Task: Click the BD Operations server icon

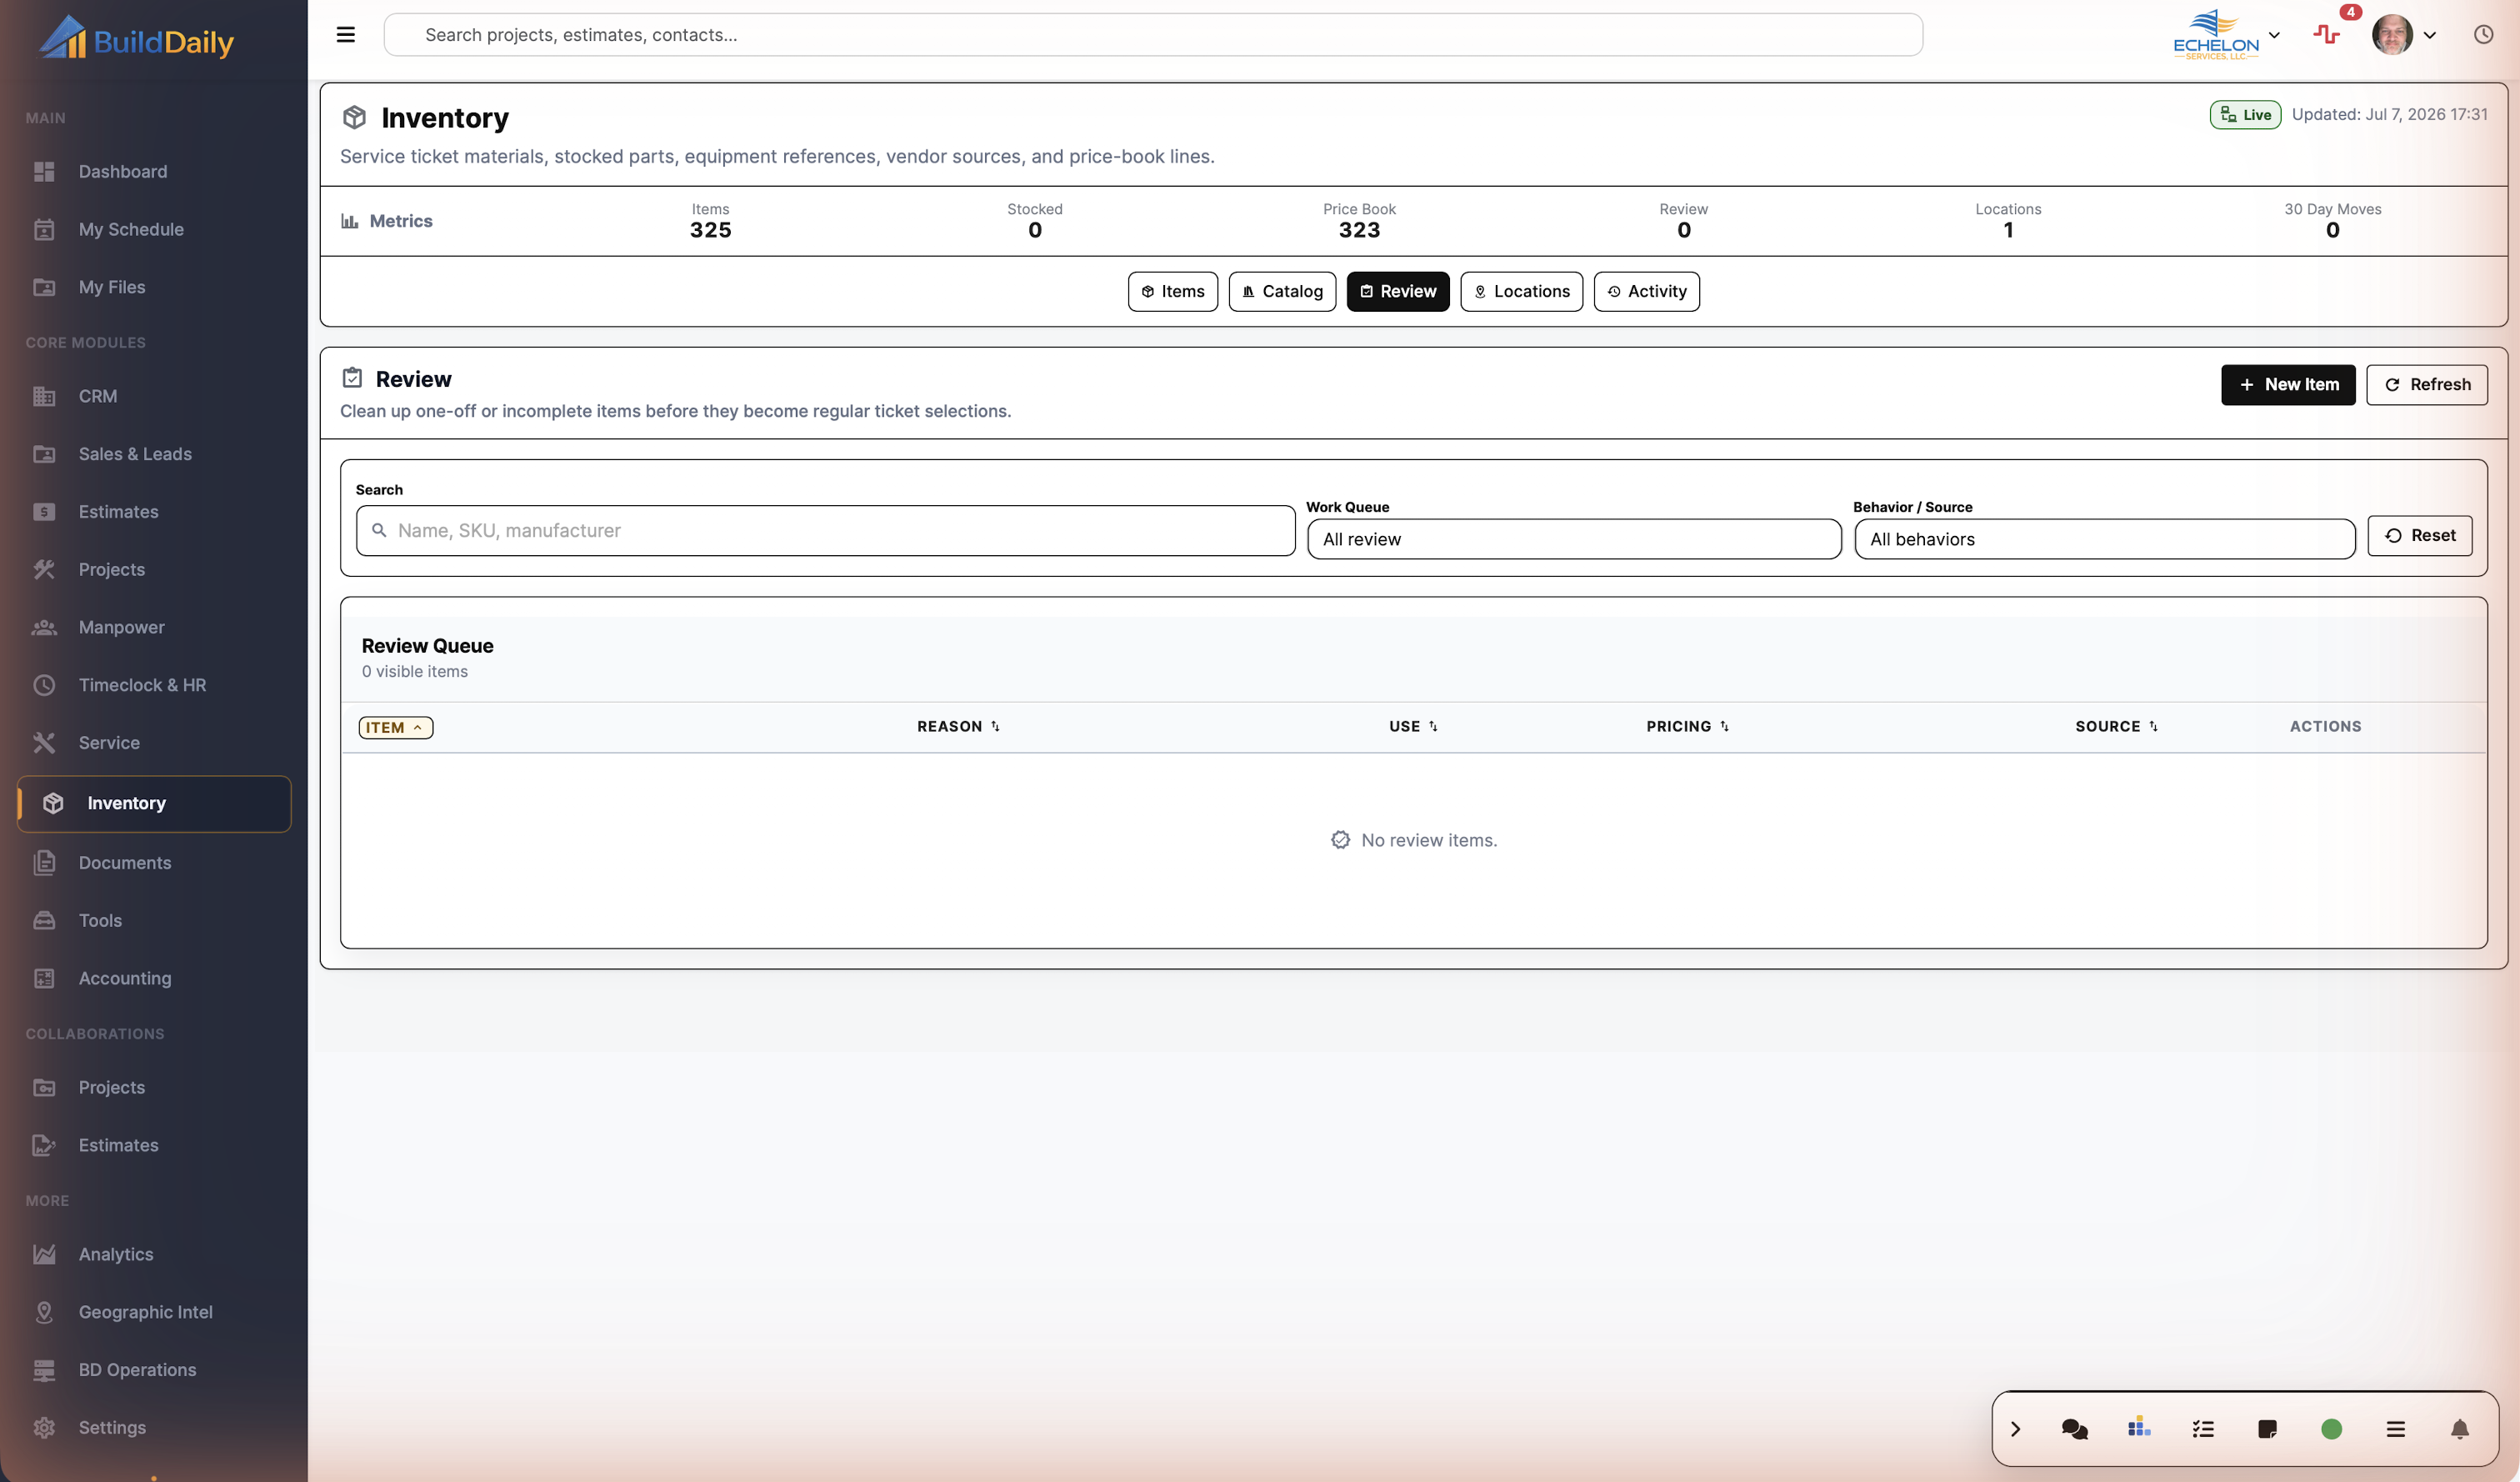Action: [x=44, y=1372]
